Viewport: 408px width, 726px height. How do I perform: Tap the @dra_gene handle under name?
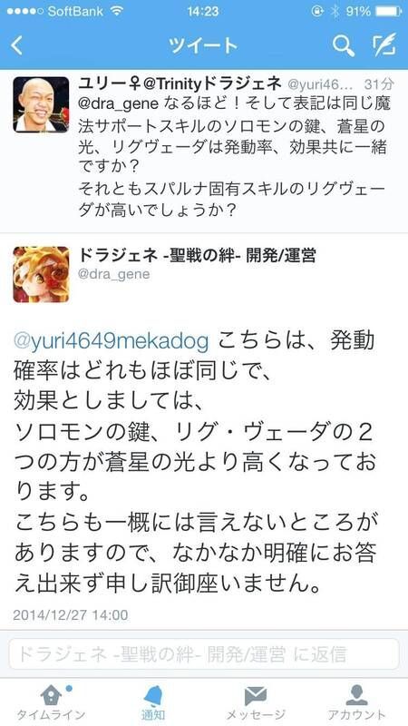(x=114, y=274)
